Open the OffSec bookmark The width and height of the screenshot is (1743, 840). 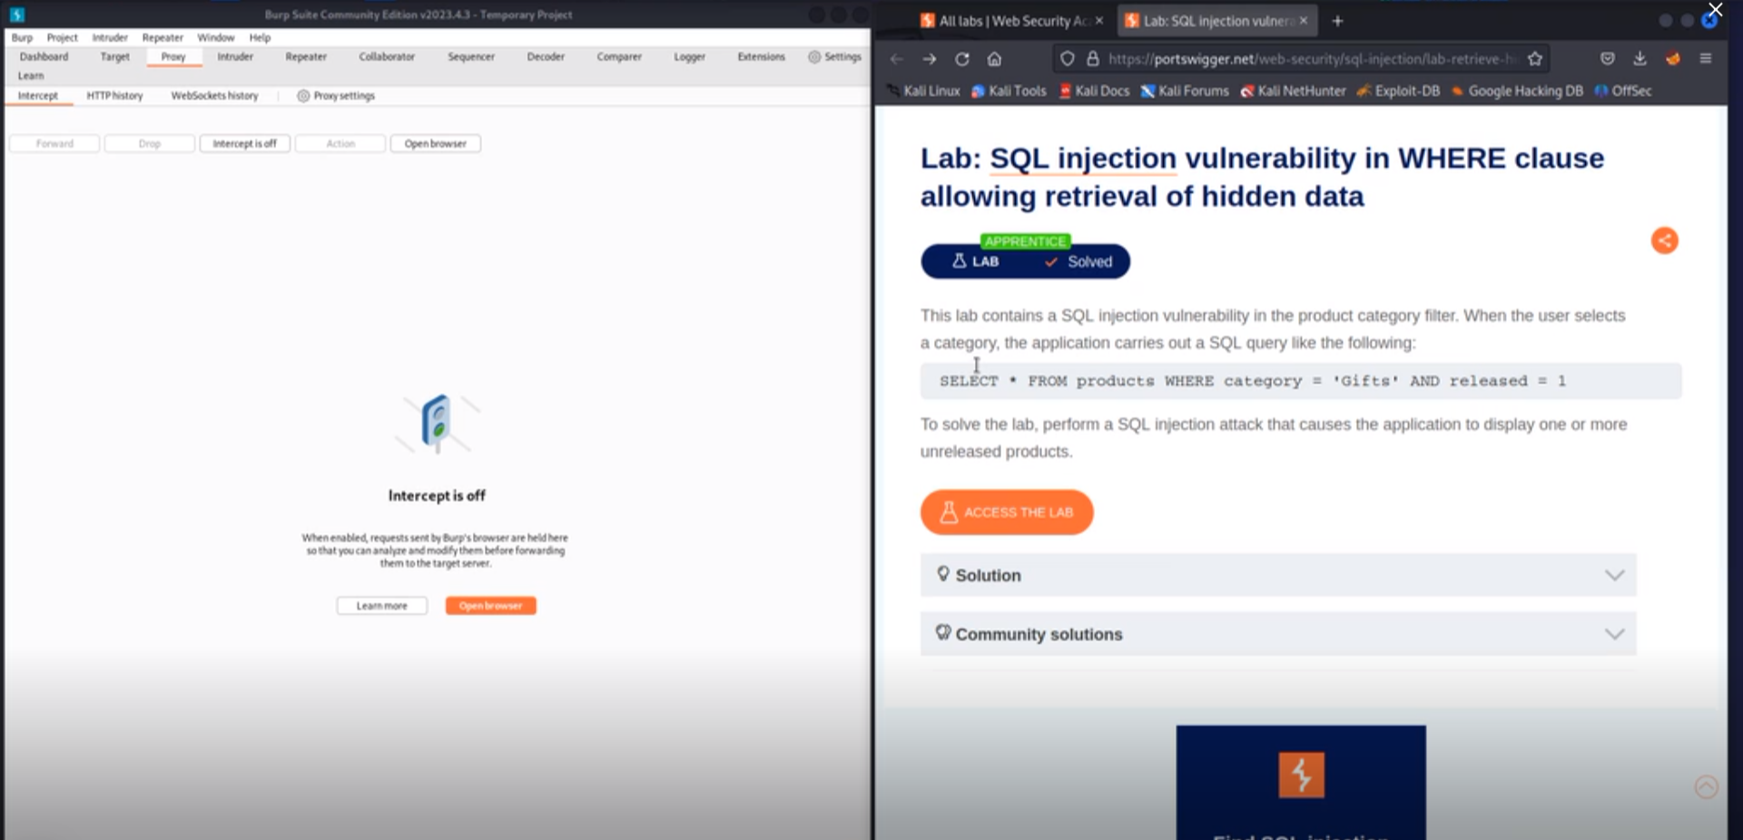pyautogui.click(x=1623, y=91)
